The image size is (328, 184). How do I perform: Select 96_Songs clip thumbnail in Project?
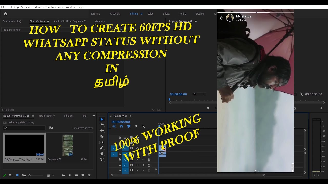point(24,145)
